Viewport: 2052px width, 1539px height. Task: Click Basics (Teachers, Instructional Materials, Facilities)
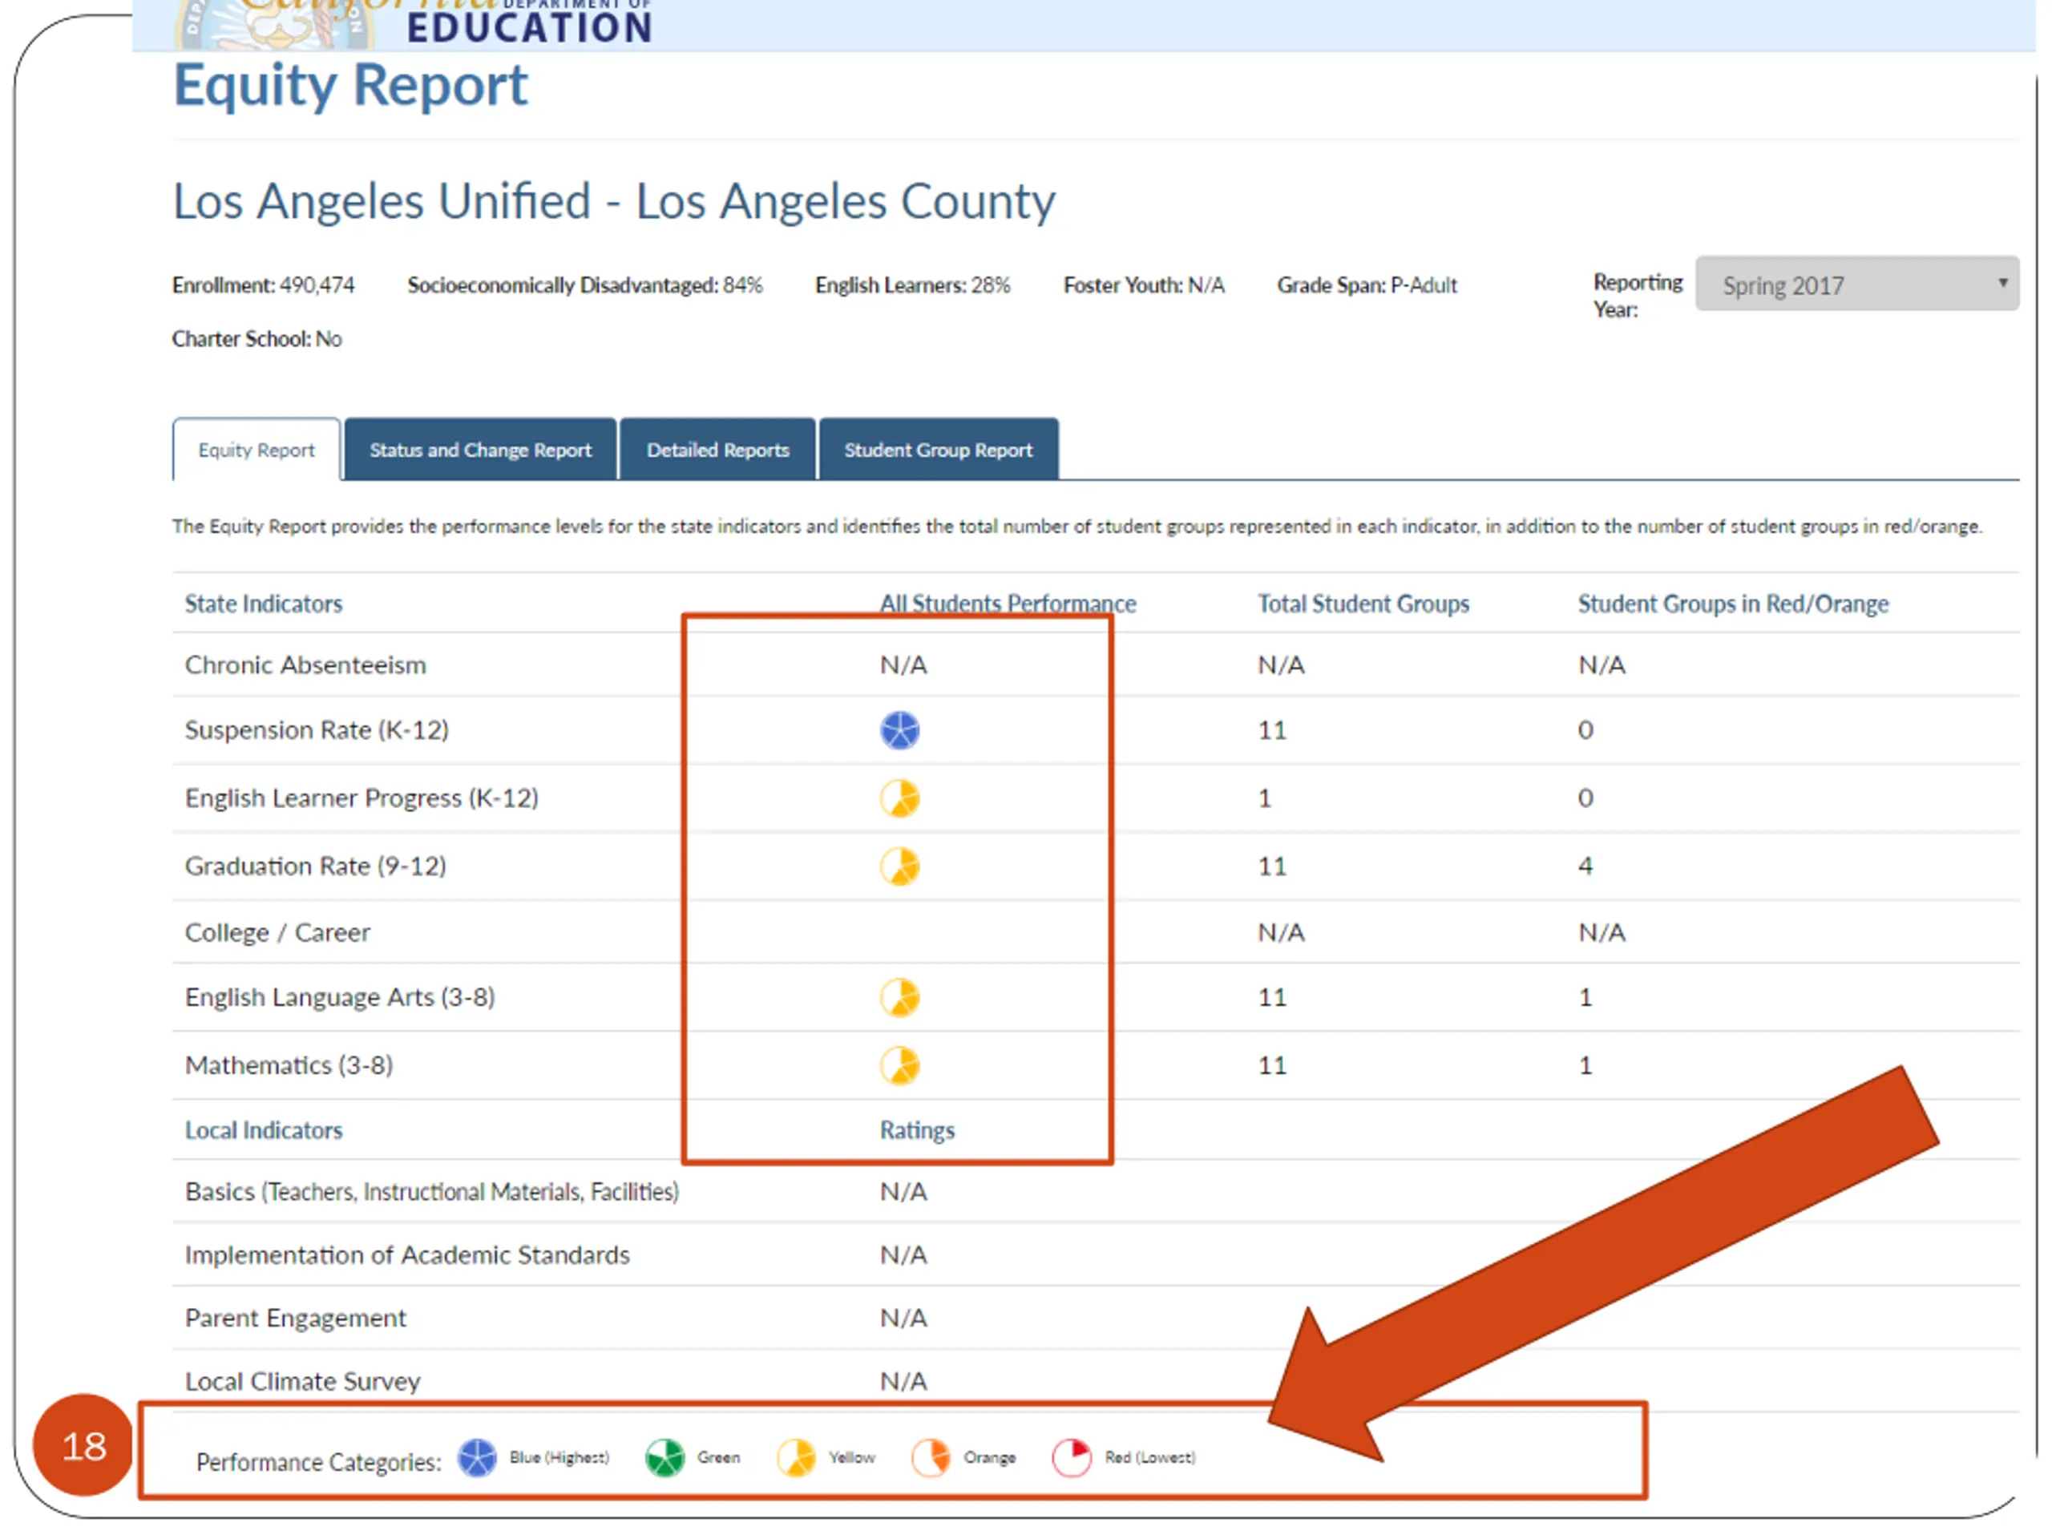(x=431, y=1191)
